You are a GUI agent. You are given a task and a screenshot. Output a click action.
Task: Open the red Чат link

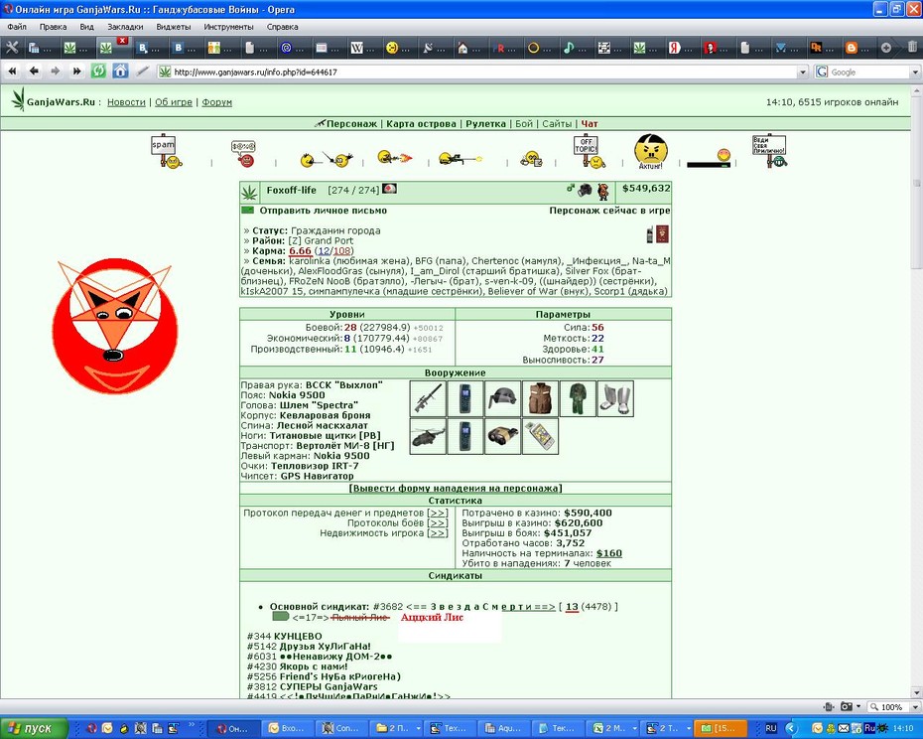click(590, 124)
